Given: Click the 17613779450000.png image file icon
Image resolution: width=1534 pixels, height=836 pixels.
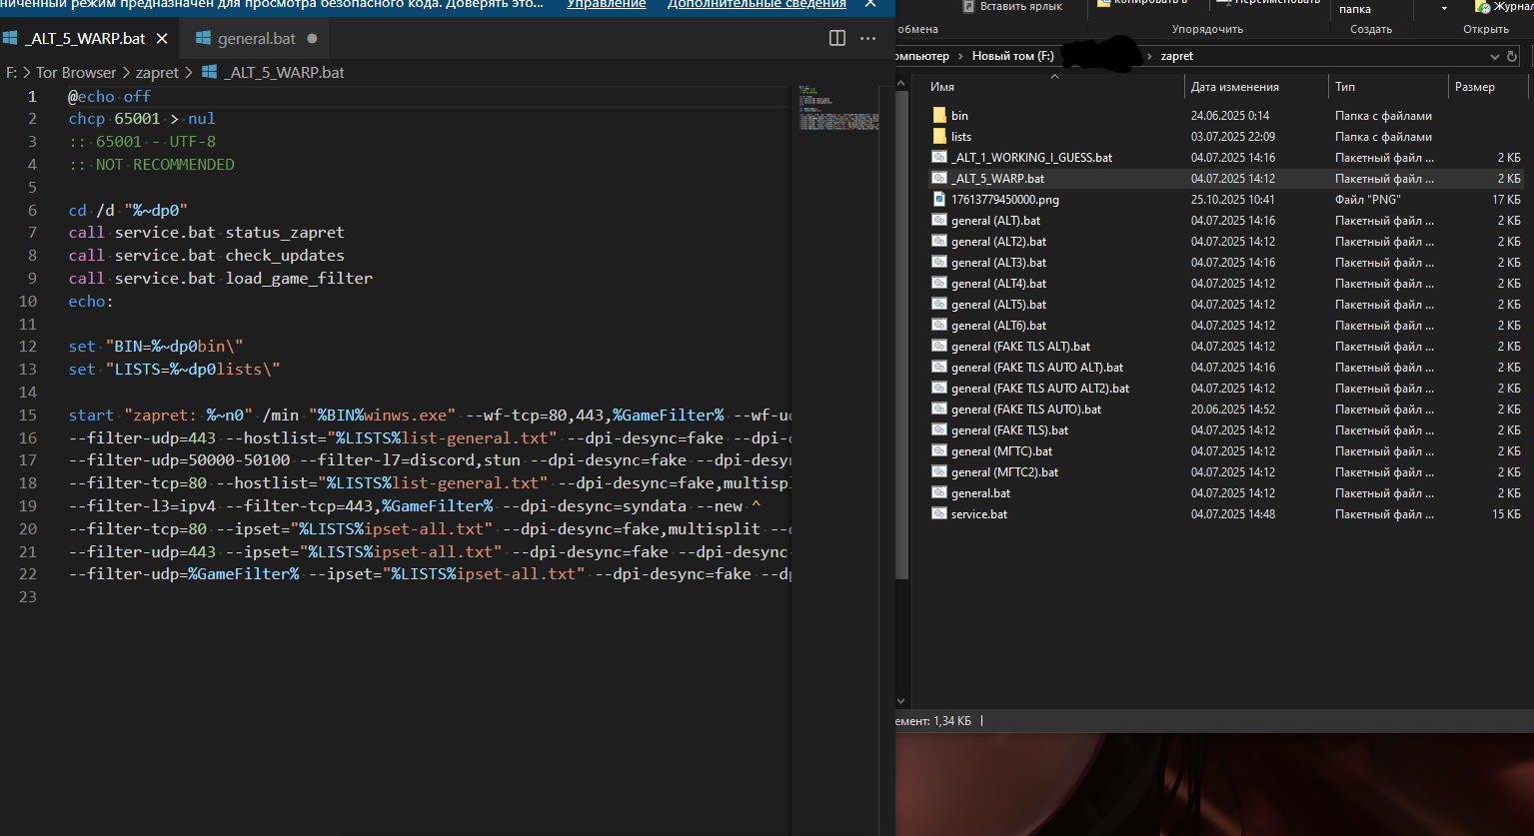Looking at the screenshot, I should (x=939, y=200).
